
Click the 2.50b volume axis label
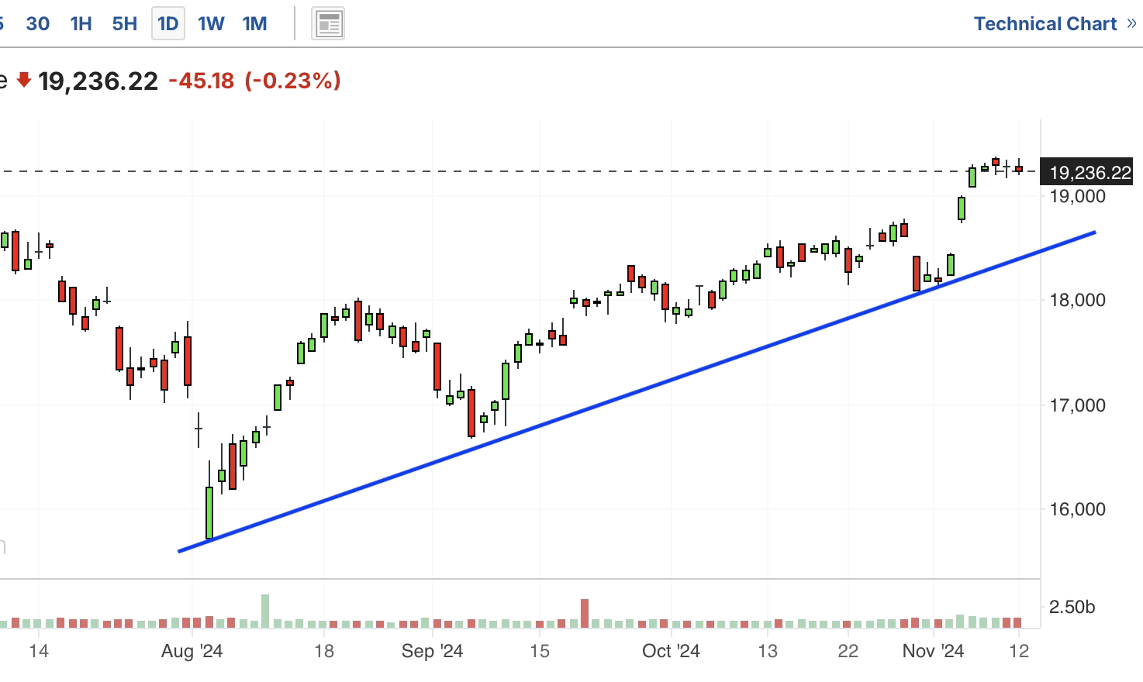[1072, 607]
